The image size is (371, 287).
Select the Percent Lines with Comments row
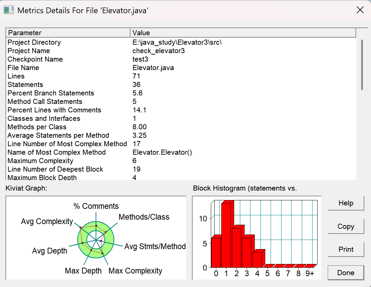coord(181,110)
